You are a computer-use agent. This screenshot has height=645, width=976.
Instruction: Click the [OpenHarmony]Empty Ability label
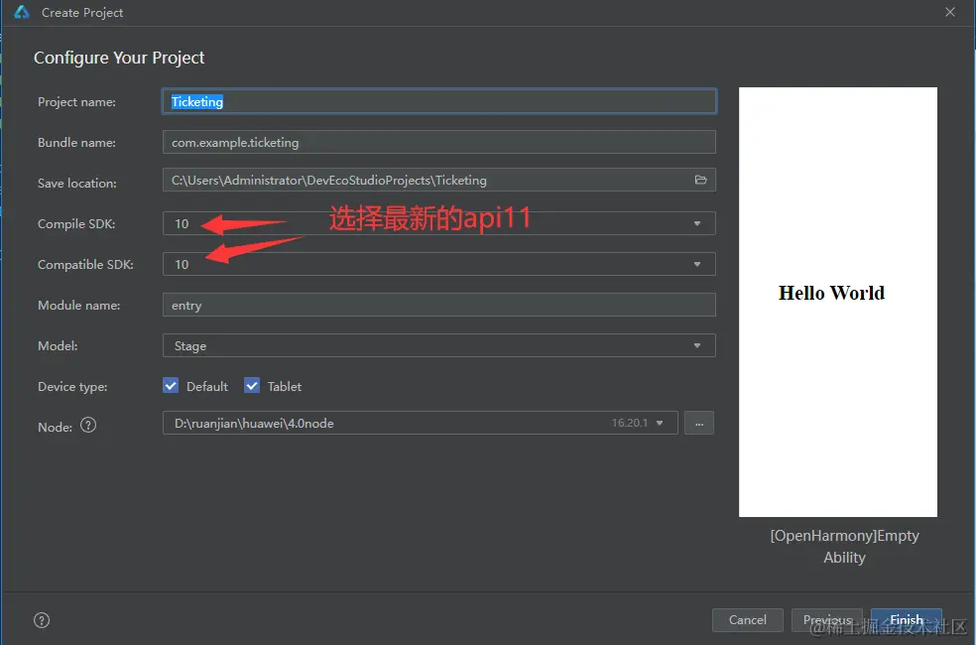pyautogui.click(x=844, y=547)
